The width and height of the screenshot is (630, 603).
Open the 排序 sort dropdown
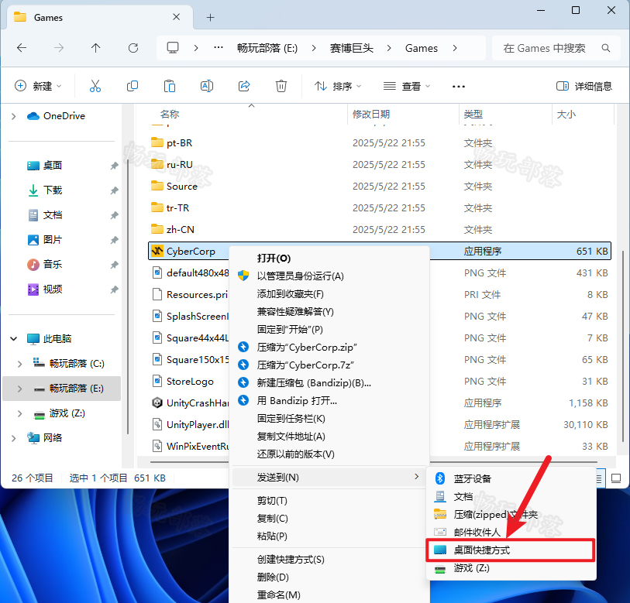coord(338,86)
